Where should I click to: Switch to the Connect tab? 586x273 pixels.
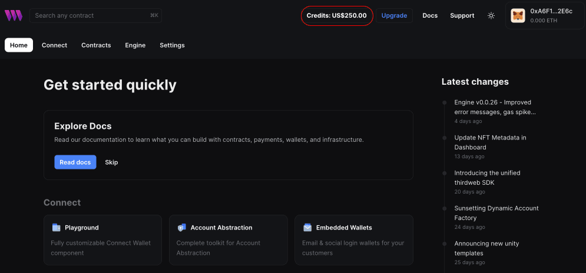(54, 45)
